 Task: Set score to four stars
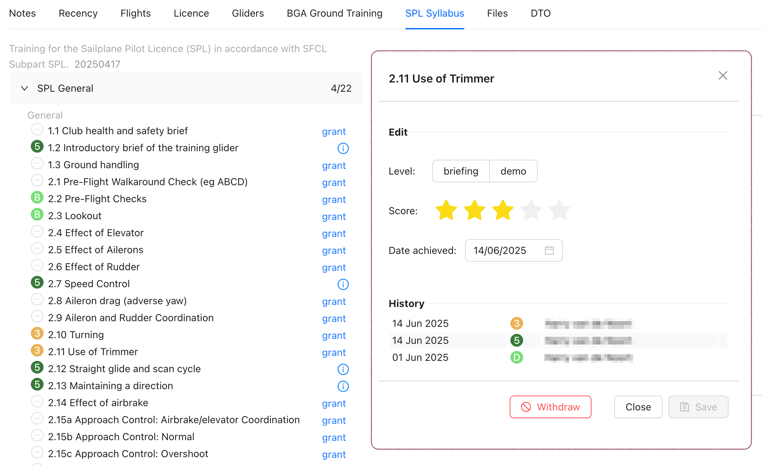pyautogui.click(x=531, y=210)
